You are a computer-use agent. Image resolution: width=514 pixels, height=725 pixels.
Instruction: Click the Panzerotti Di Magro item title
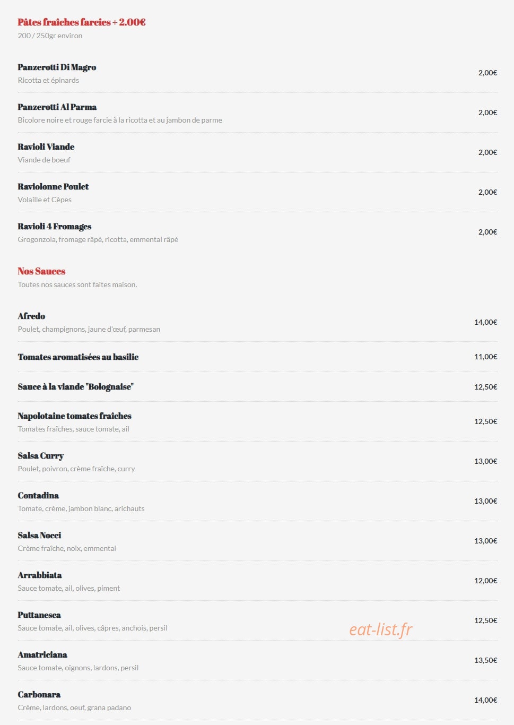click(57, 67)
